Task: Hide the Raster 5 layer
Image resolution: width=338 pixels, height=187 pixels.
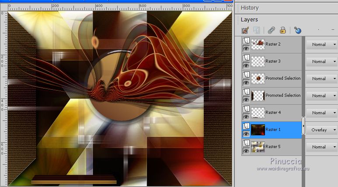Action: (x=246, y=151)
